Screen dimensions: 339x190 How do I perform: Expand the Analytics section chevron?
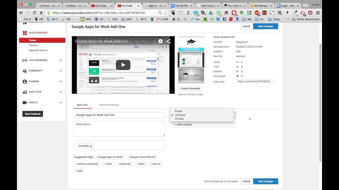tap(61, 92)
